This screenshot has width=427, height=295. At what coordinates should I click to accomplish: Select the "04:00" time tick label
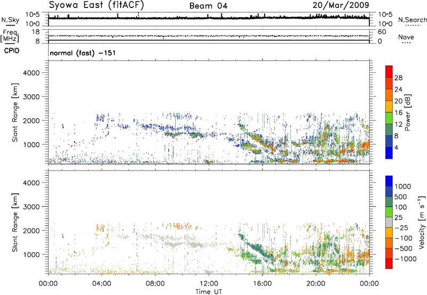pos(102,284)
